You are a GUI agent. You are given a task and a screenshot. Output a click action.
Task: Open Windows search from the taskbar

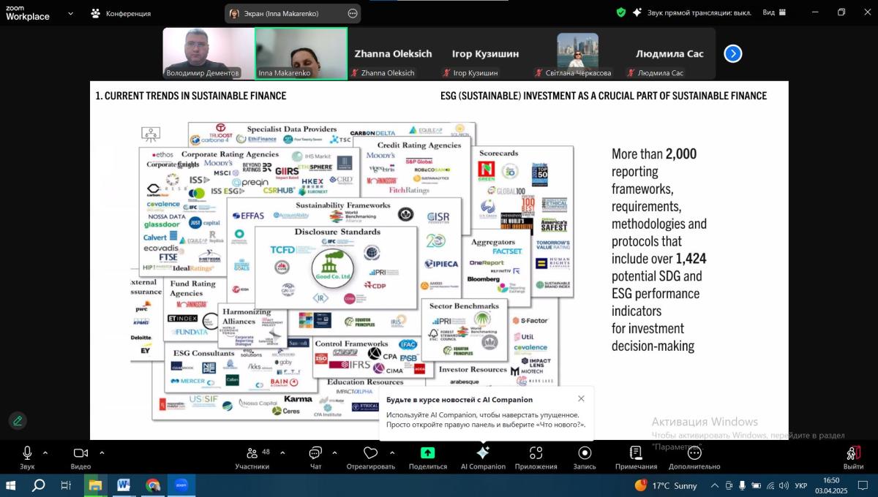[39, 485]
